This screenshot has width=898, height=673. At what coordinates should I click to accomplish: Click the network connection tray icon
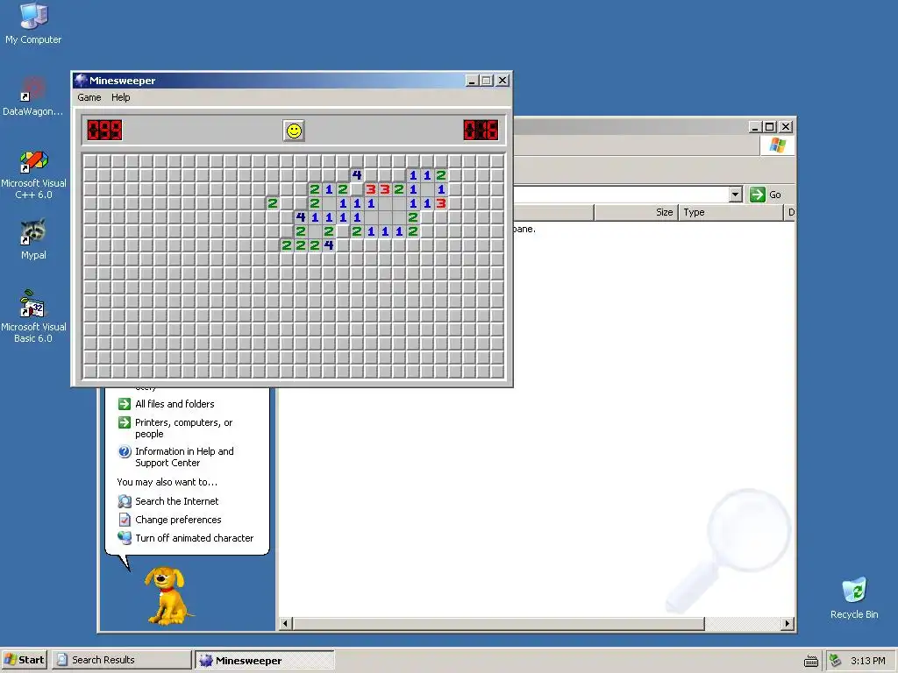(x=836, y=661)
